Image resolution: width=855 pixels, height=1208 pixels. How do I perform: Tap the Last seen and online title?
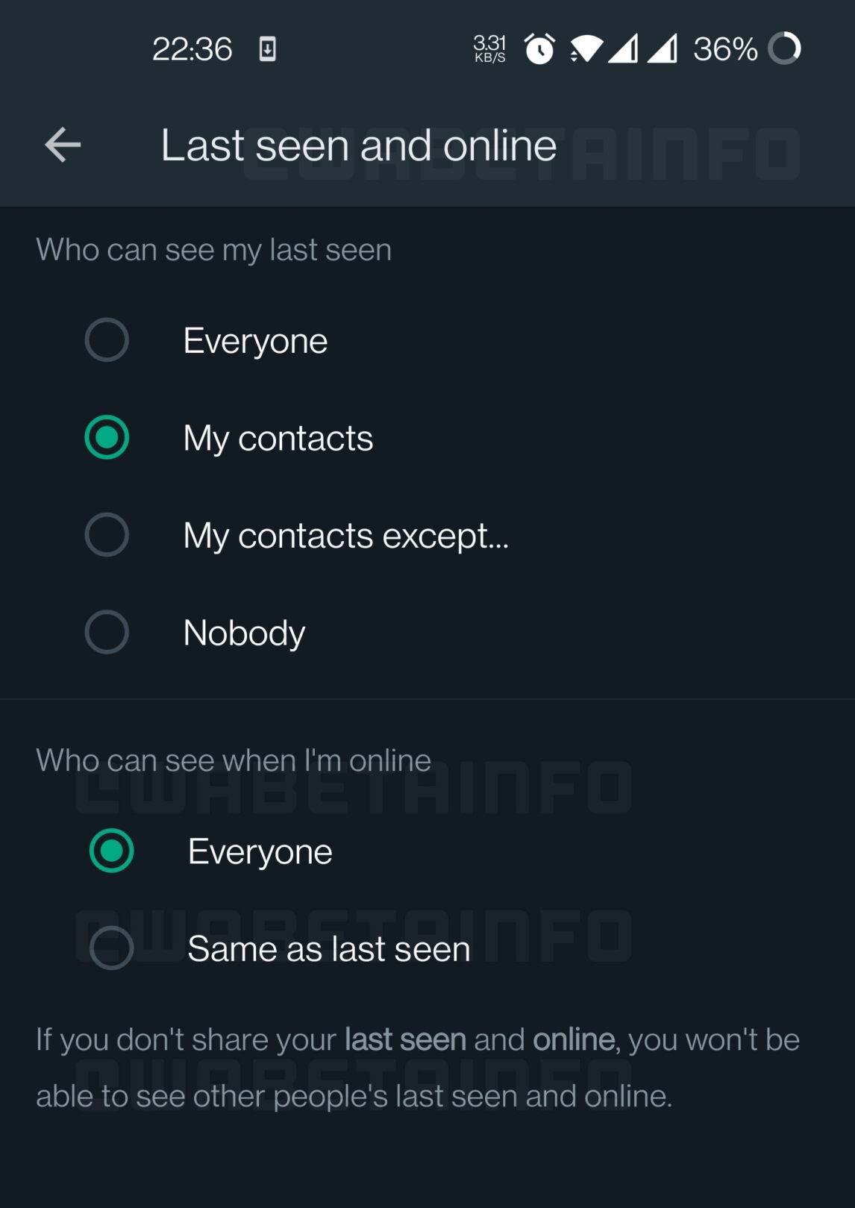tap(359, 145)
